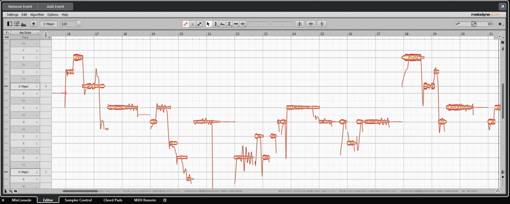Open the note inspector sliders icon
This screenshot has height=204, width=510.
pyautogui.click(x=17, y=24)
